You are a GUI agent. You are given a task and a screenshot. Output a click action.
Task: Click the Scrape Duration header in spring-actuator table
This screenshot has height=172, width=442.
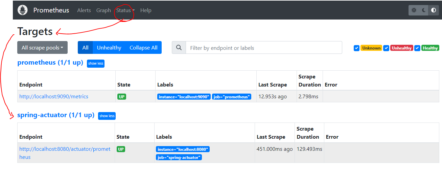[308, 133]
